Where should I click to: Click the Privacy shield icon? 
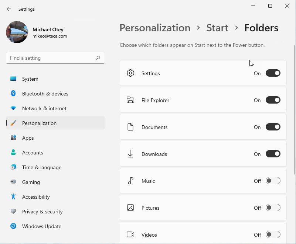tap(13, 211)
